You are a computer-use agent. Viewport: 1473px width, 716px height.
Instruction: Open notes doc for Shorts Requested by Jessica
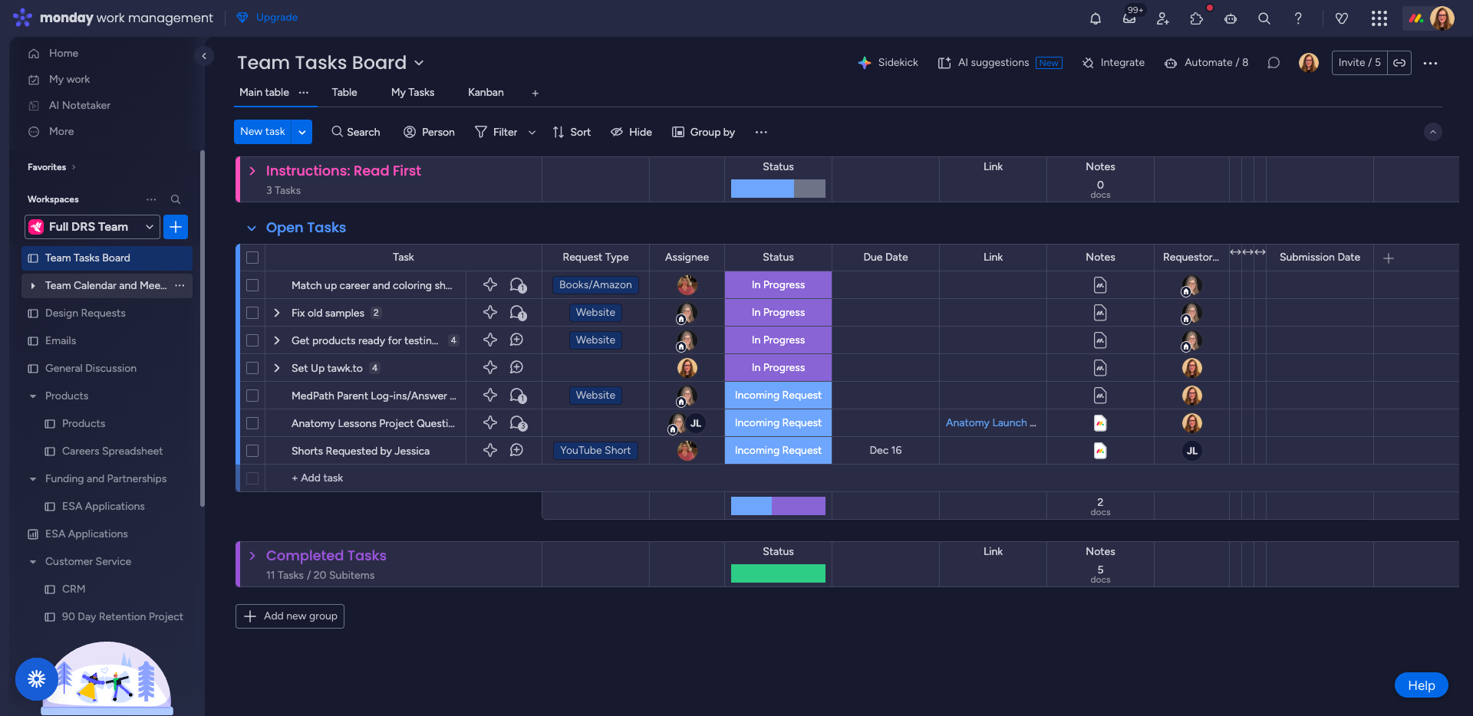click(1100, 451)
